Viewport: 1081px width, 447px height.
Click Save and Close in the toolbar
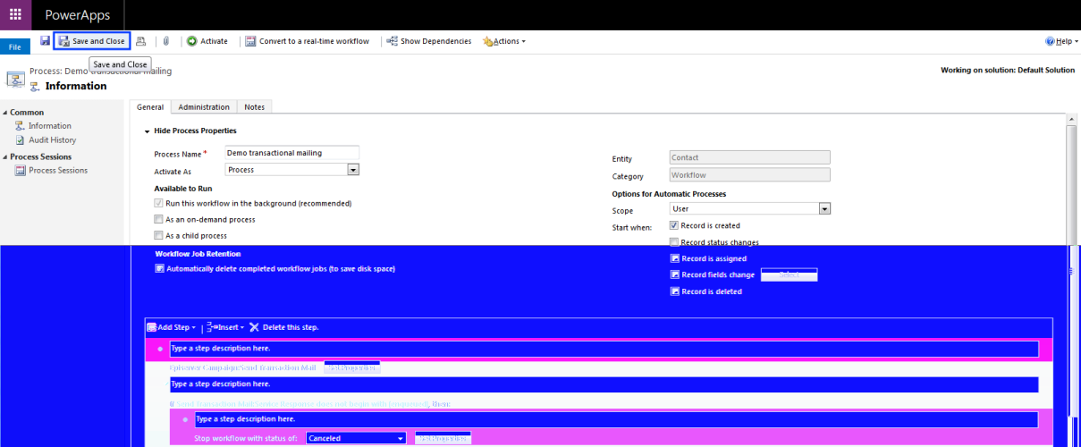pyautogui.click(x=92, y=41)
